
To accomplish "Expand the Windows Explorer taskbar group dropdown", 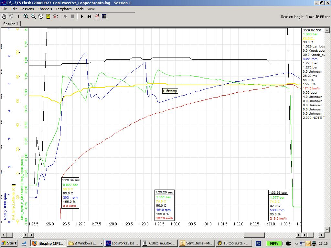I will (101, 243).
